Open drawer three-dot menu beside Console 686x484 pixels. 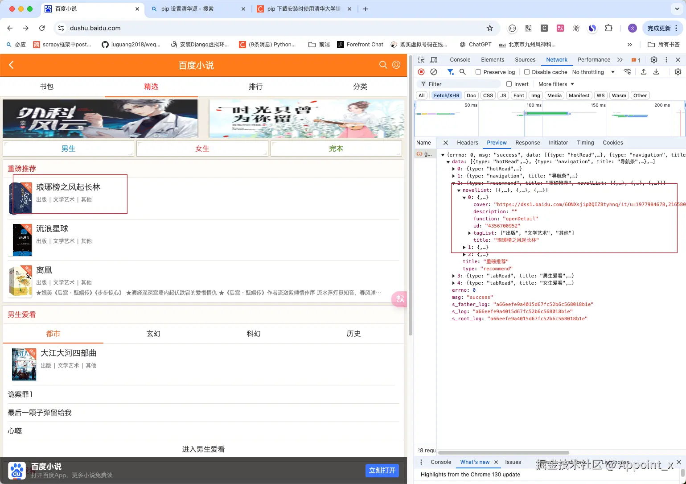pyautogui.click(x=421, y=462)
